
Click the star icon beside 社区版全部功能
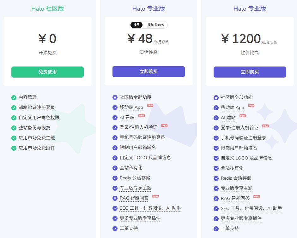click(x=115, y=97)
